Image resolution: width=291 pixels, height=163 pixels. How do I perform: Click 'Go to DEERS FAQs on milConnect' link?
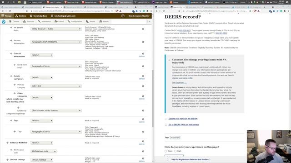pos(184,125)
